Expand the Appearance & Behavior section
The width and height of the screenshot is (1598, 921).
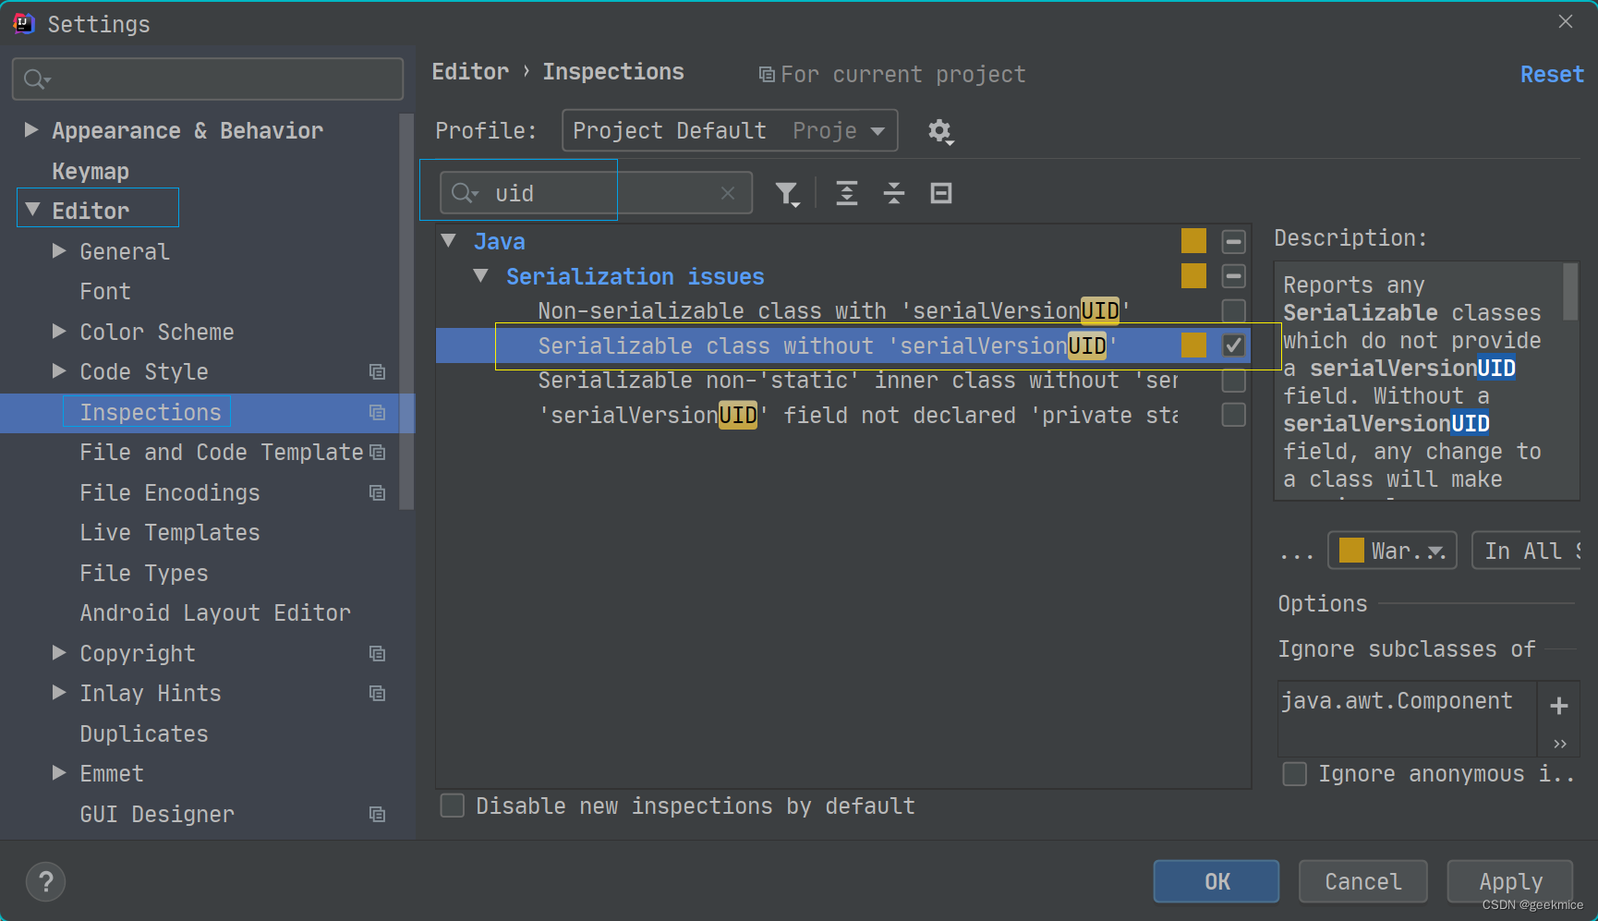(31, 129)
